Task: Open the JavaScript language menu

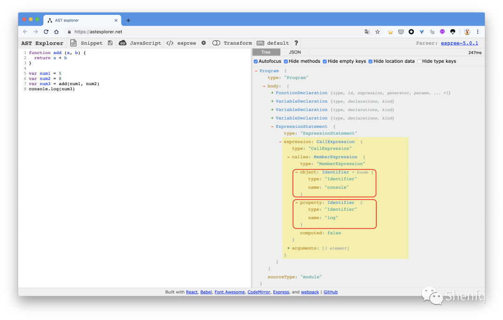Action: point(140,43)
